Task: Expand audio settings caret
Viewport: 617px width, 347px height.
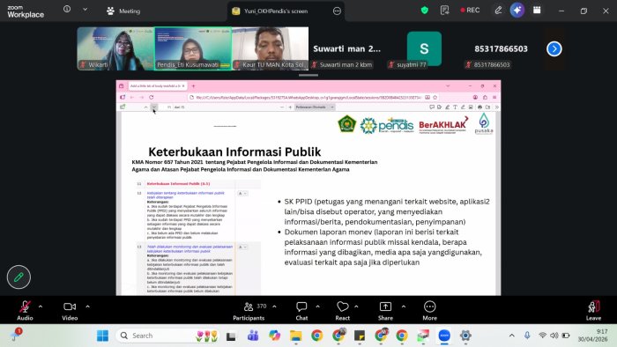Action: pos(41,306)
